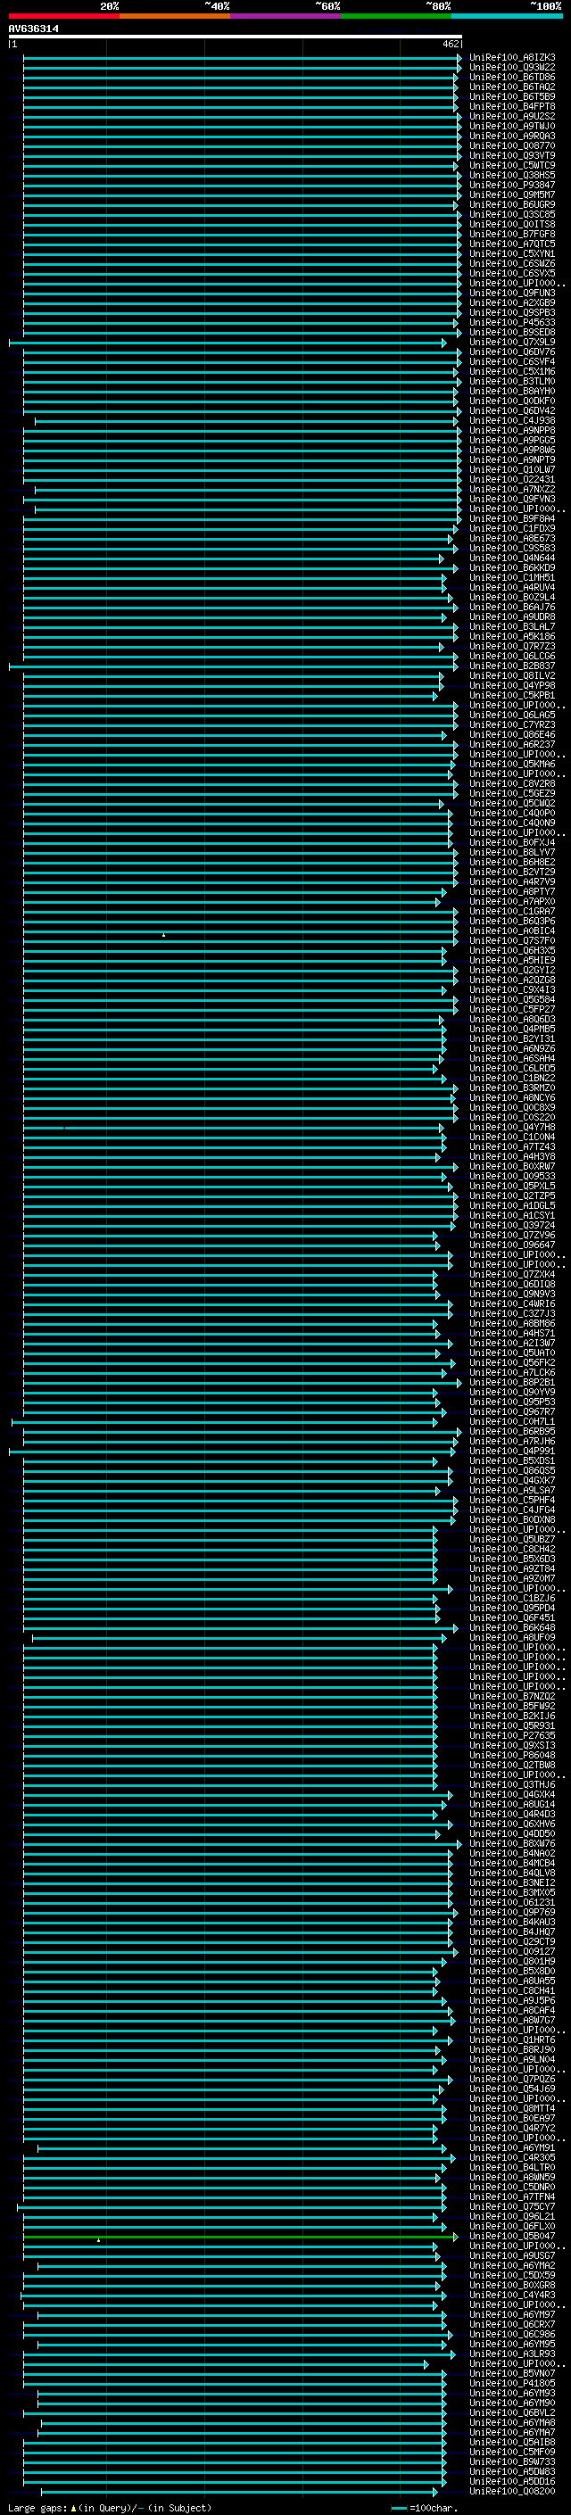The height and width of the screenshot is (2515, 571).
Task: Open the UniRef100_B6TD86 hit label
Action: [x=512, y=77]
